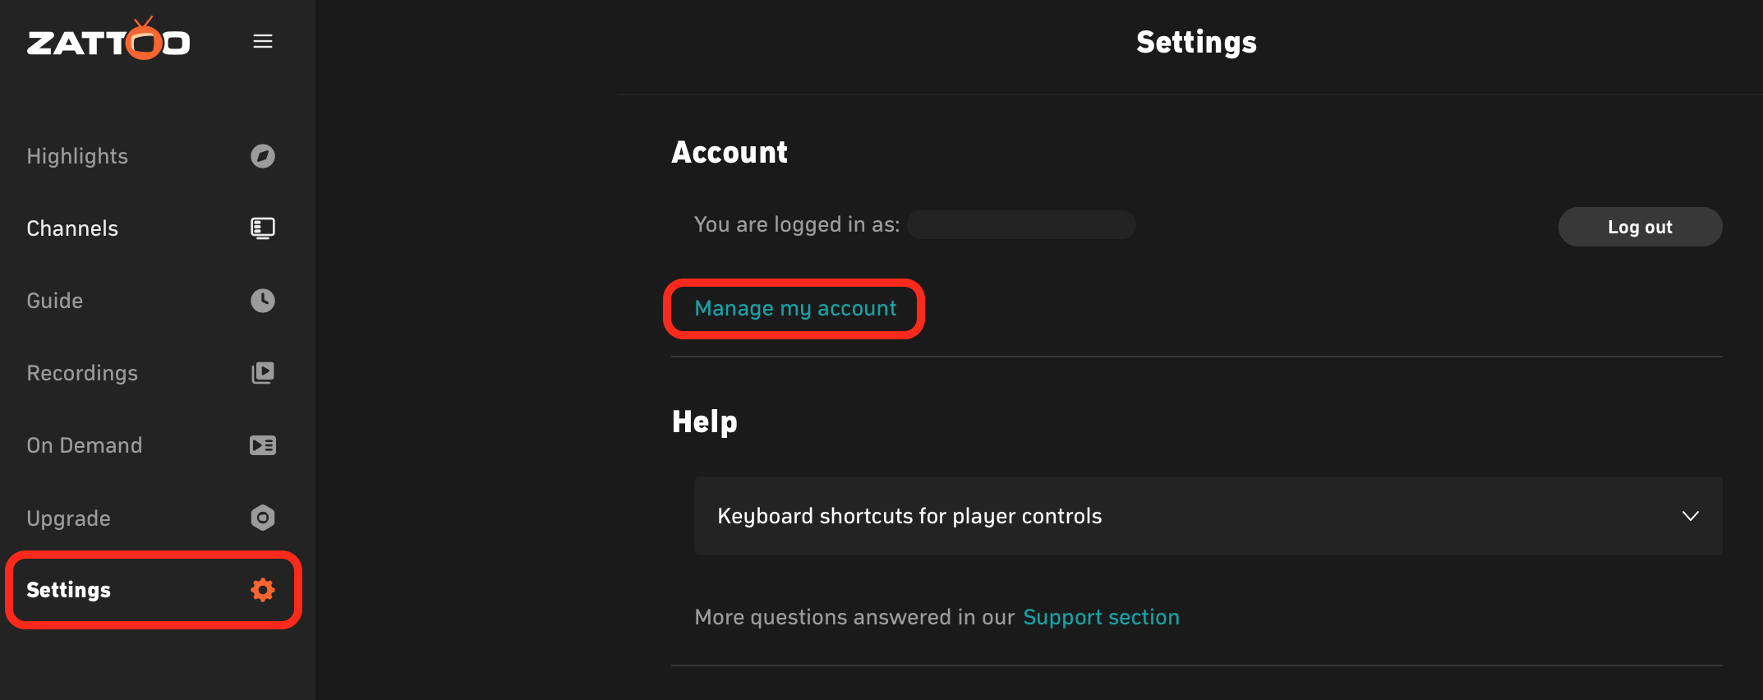Go to the On Demand page
This screenshot has height=700, width=1763.
point(85,444)
